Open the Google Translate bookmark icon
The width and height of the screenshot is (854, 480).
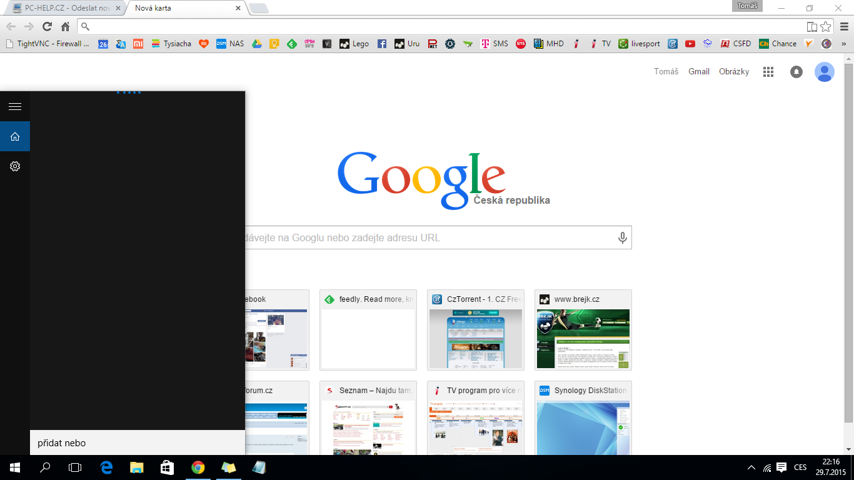pos(121,44)
